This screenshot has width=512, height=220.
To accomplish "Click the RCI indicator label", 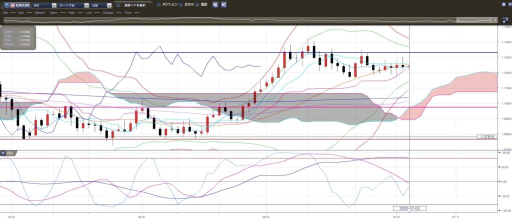I will click(x=10, y=153).
